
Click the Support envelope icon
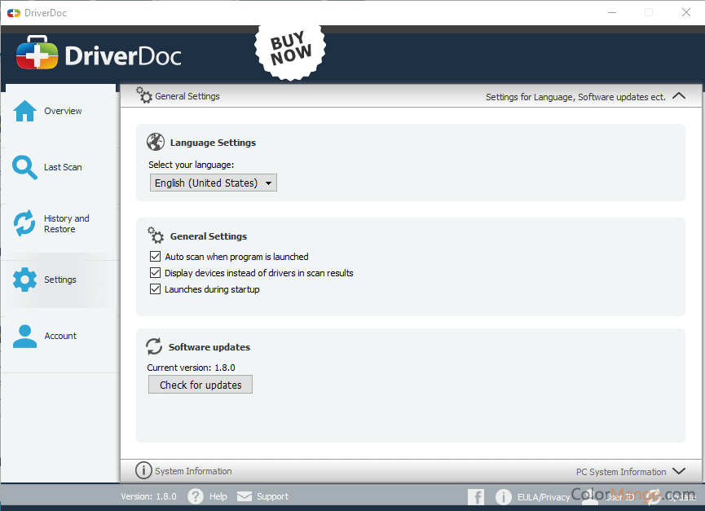tap(243, 496)
